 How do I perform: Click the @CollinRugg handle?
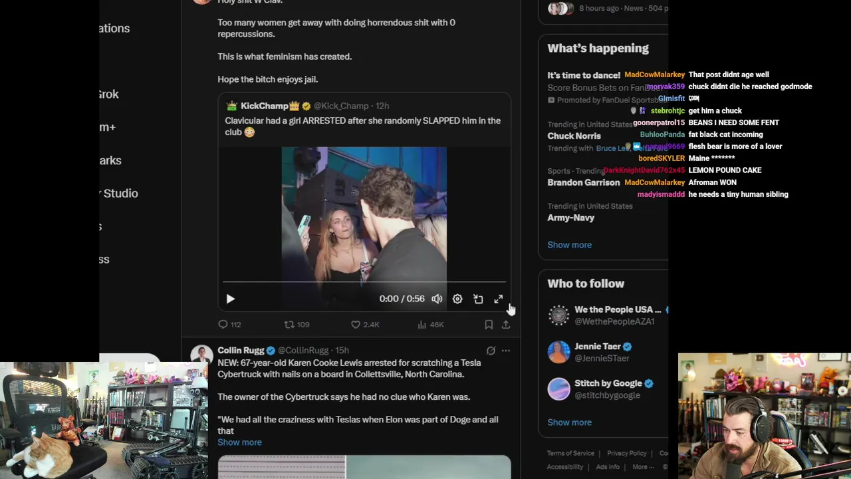[304, 351]
